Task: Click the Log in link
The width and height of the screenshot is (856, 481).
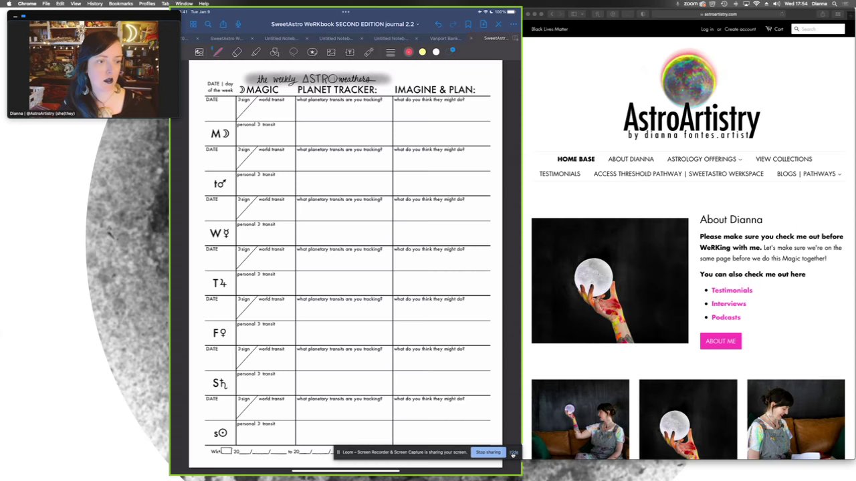Action: coord(707,29)
